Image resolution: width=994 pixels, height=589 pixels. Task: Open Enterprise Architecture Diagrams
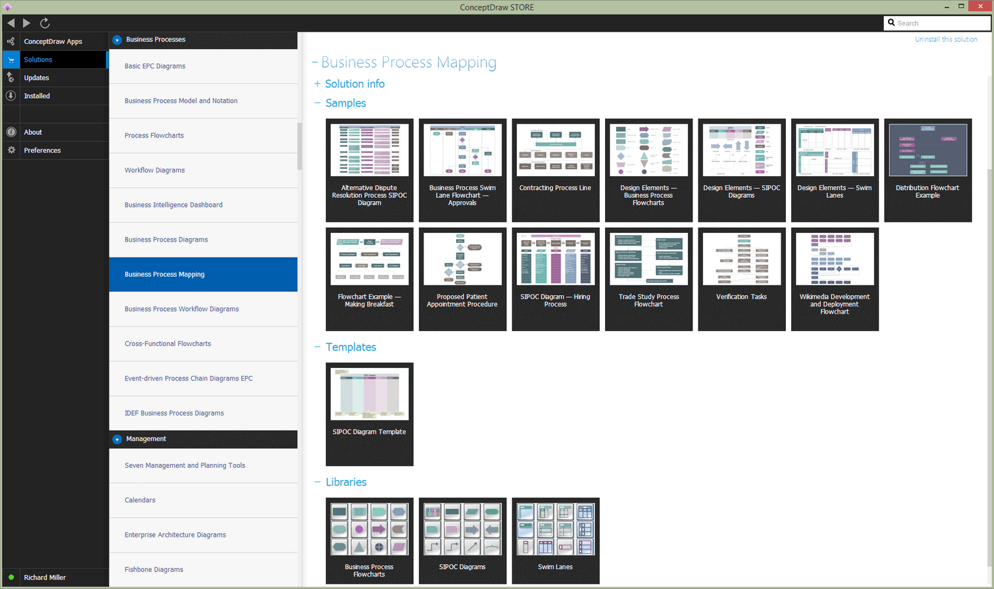(x=203, y=535)
